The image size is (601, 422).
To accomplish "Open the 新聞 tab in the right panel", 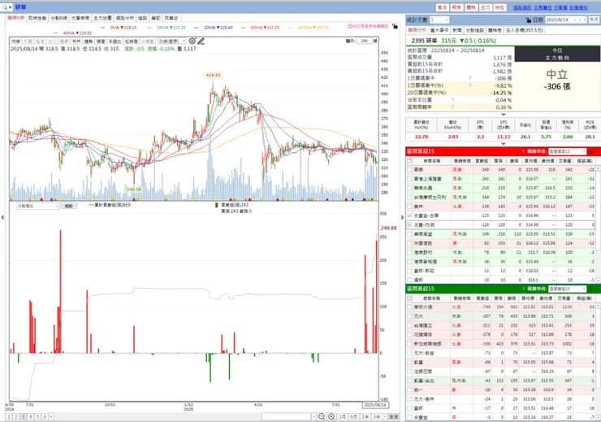I will point(457,30).
